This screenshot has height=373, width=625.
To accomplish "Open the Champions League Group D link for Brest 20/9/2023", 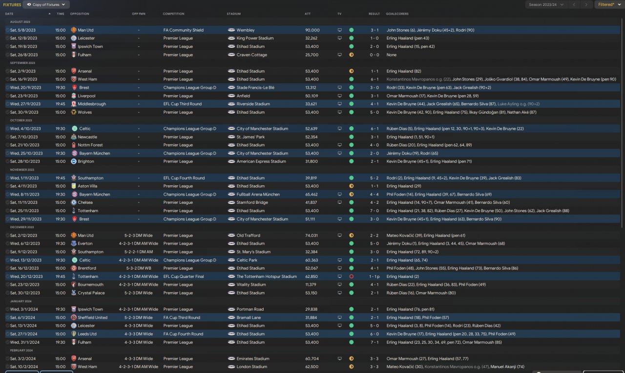I will 189,88.
